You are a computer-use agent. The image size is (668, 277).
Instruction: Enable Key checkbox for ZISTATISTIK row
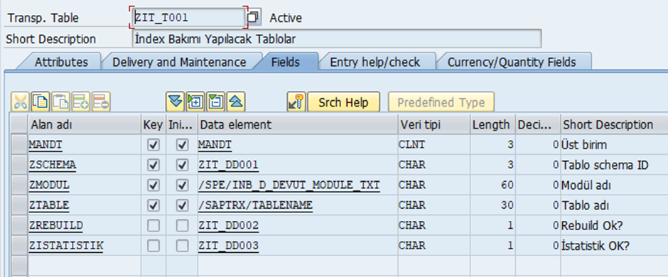coord(153,246)
